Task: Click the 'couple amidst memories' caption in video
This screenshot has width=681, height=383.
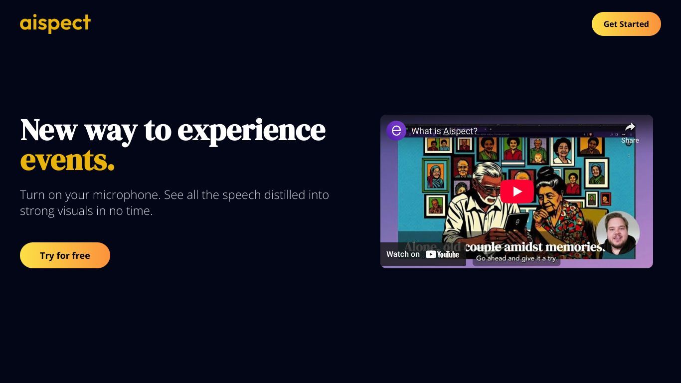Action: tap(534, 246)
